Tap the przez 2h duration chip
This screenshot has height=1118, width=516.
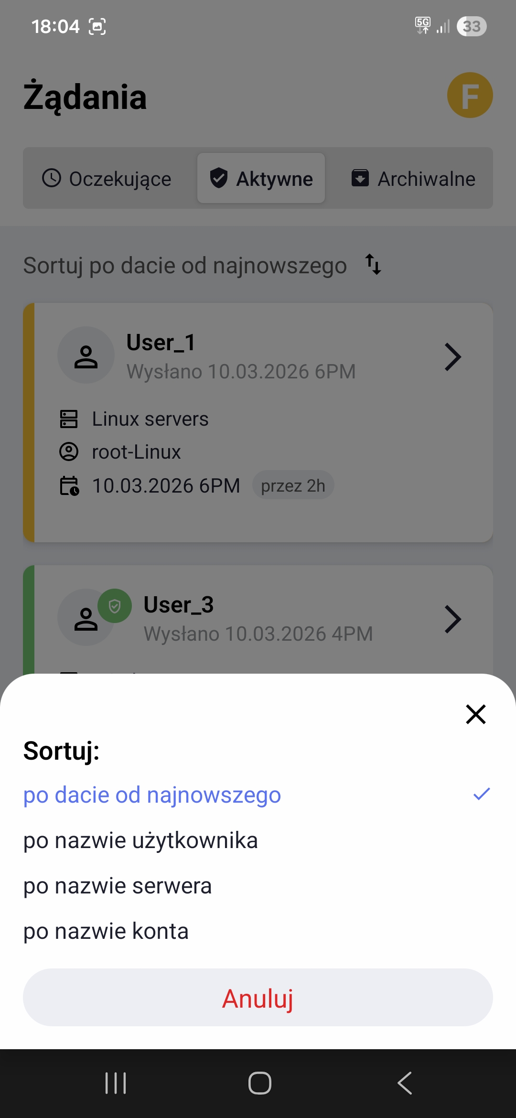[293, 485]
